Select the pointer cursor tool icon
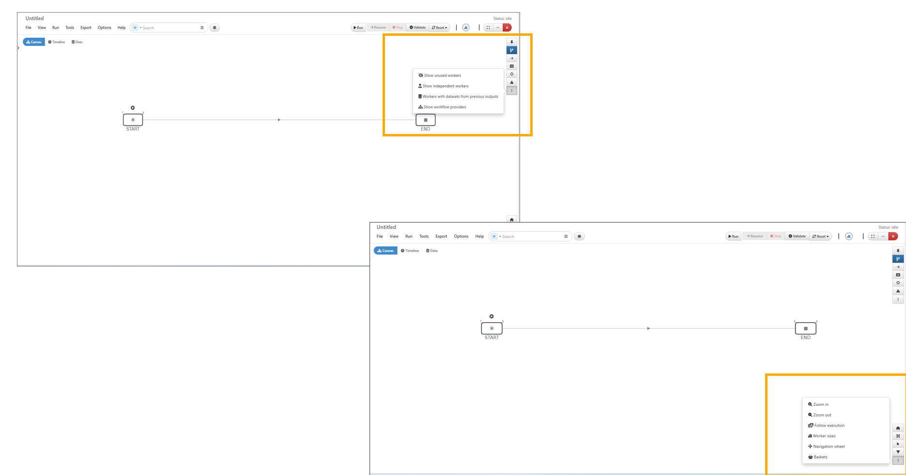 (898, 444)
